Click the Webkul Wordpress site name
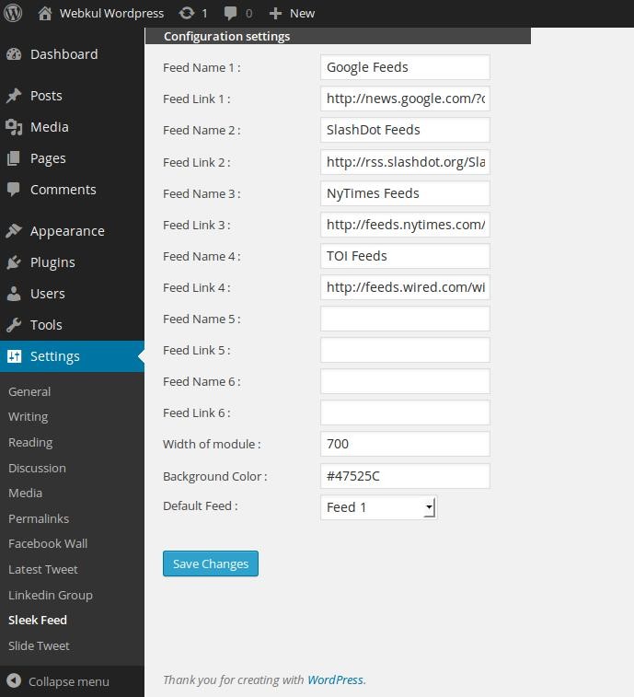This screenshot has width=634, height=697. 112,13
